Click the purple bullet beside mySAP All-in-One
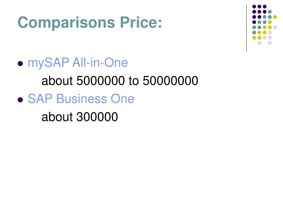Image resolution: width=283 pixels, height=212 pixels. coord(20,63)
